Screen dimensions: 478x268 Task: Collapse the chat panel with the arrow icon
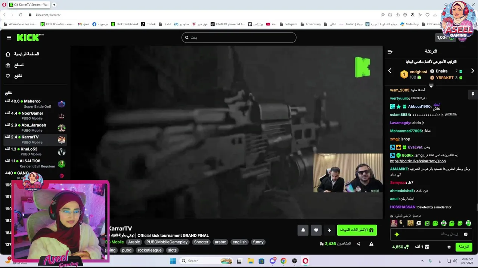coord(390,52)
